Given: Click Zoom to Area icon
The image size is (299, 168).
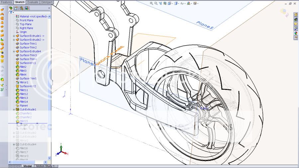Looking at the screenshot, I should click(x=156, y=3).
